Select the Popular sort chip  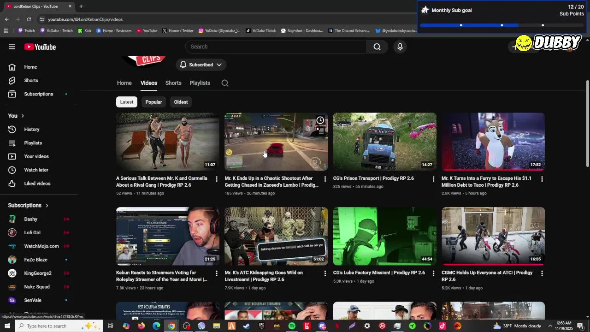pos(153,102)
